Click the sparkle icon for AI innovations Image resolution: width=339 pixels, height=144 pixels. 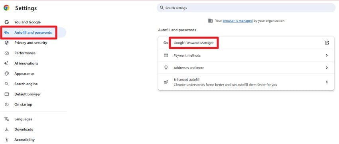point(6,63)
